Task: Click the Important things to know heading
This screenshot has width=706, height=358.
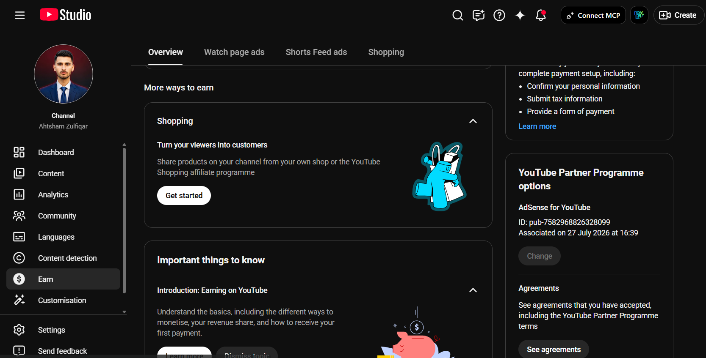Action: click(x=211, y=260)
